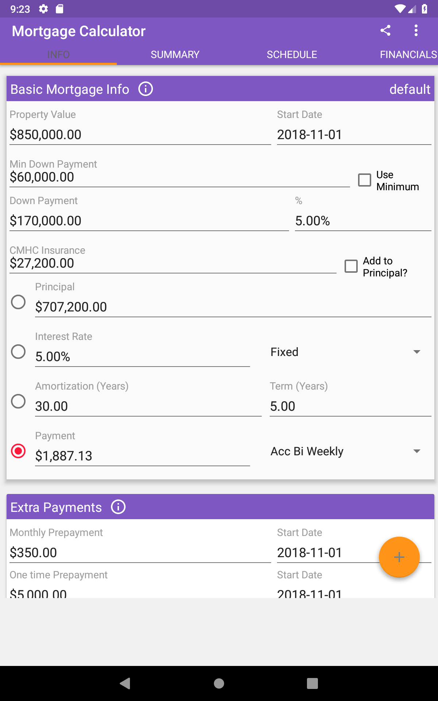Enable the Use Minimum checkbox
Screen dimensions: 438x701
pos(365,180)
